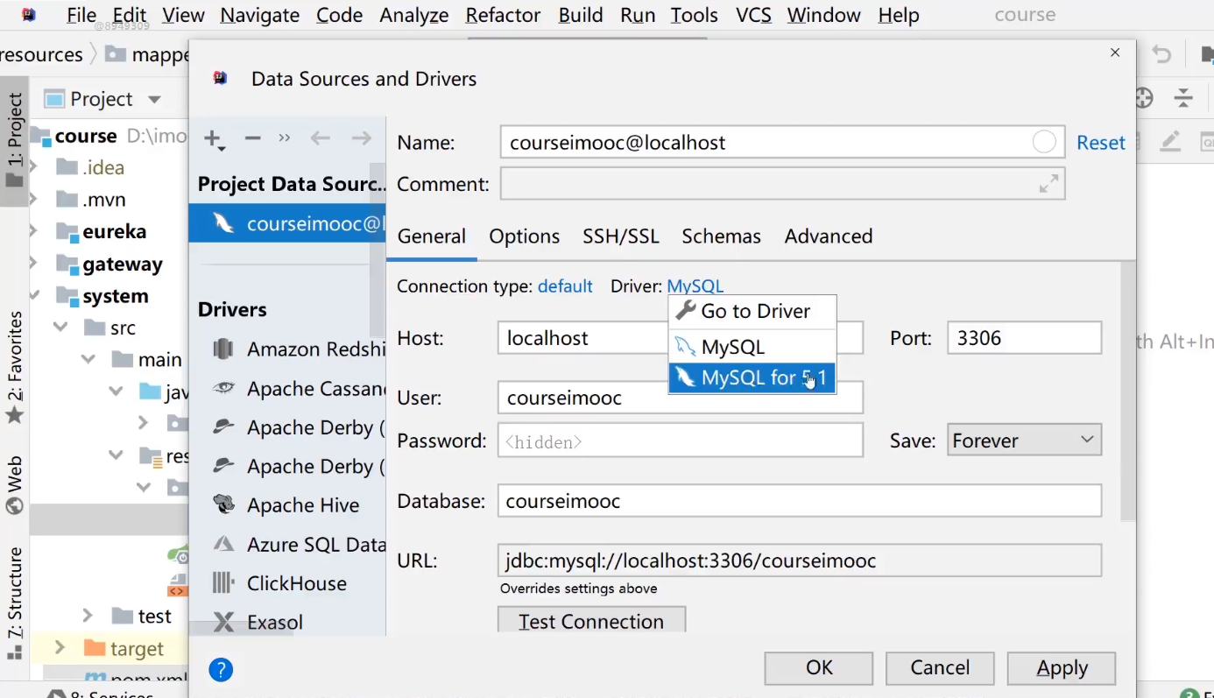Open the 1: Project tool window tab
1214x698 pixels.
point(15,140)
